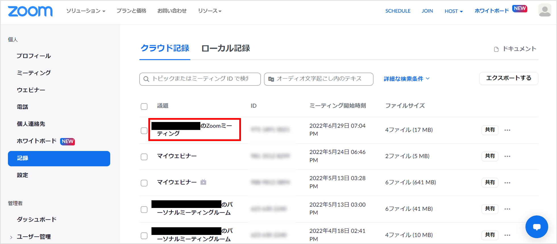Go to 個人連絡先 in sidebar
557x244 pixels.
(x=31, y=124)
